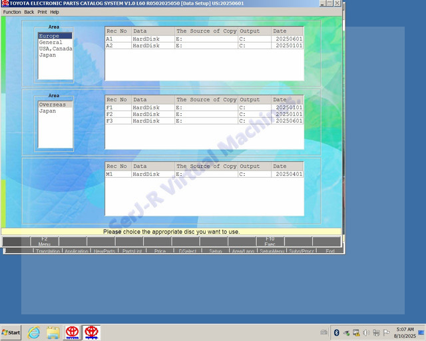This screenshot has height=341, width=426.
Task: Select Europe in the top Area list
Action: pyautogui.click(x=55, y=36)
